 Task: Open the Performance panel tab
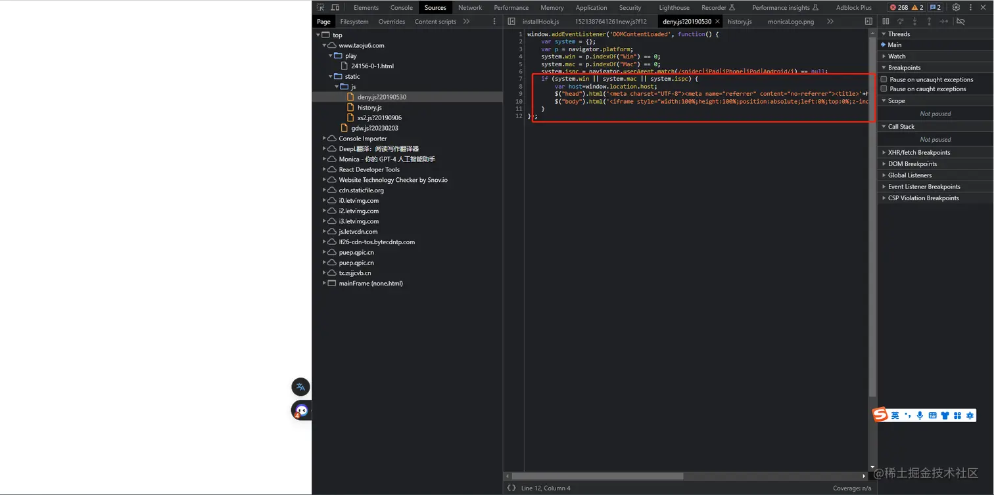click(511, 7)
